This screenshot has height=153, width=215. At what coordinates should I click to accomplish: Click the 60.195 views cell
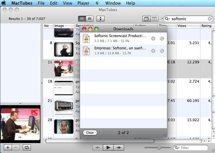click(x=193, y=101)
